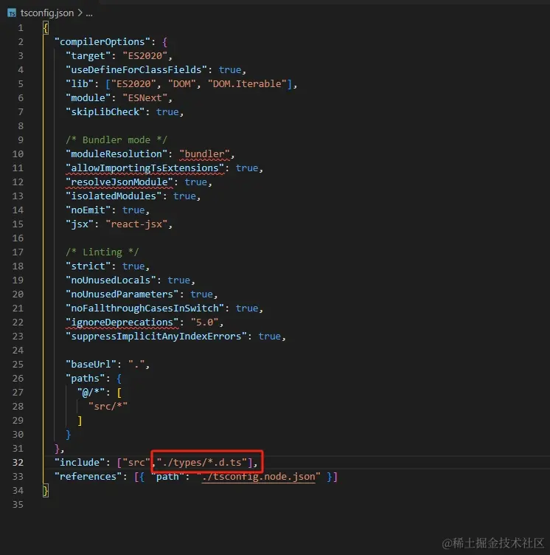The height and width of the screenshot is (555, 550).
Task: Click the "resolveJsonModule" key
Action: coord(119,182)
